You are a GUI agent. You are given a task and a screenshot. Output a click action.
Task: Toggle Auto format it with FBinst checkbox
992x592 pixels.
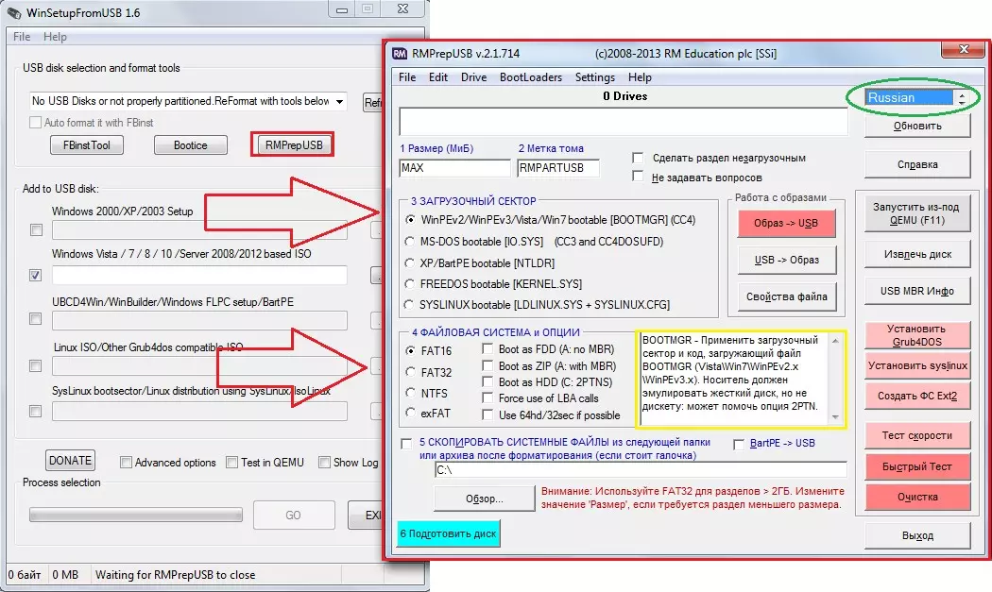pyautogui.click(x=36, y=122)
